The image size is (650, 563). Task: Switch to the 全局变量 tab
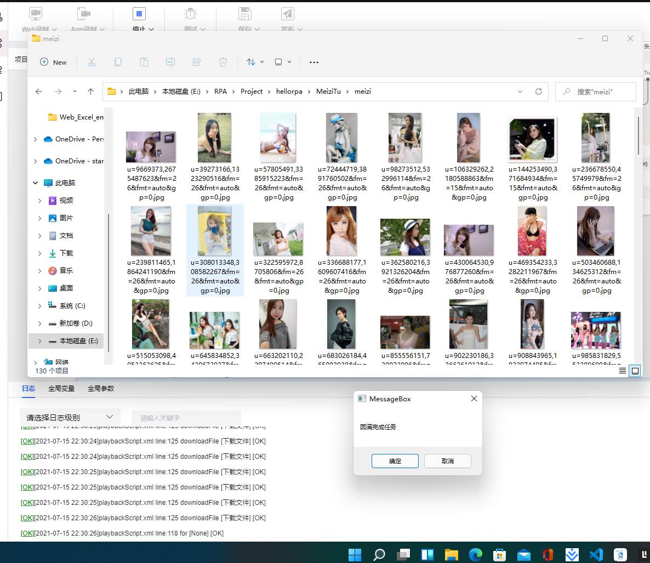click(x=61, y=389)
